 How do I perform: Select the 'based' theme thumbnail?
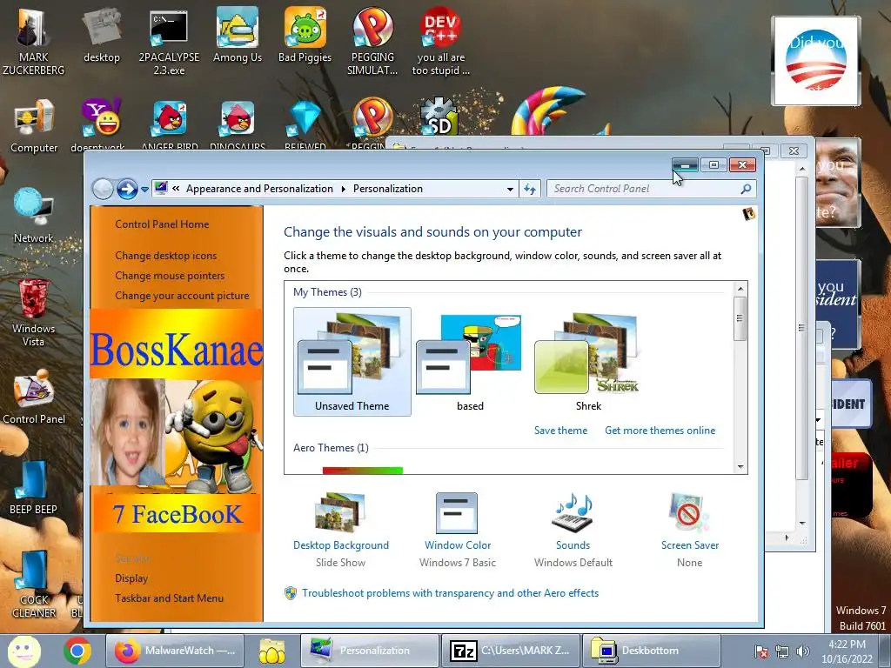click(470, 362)
